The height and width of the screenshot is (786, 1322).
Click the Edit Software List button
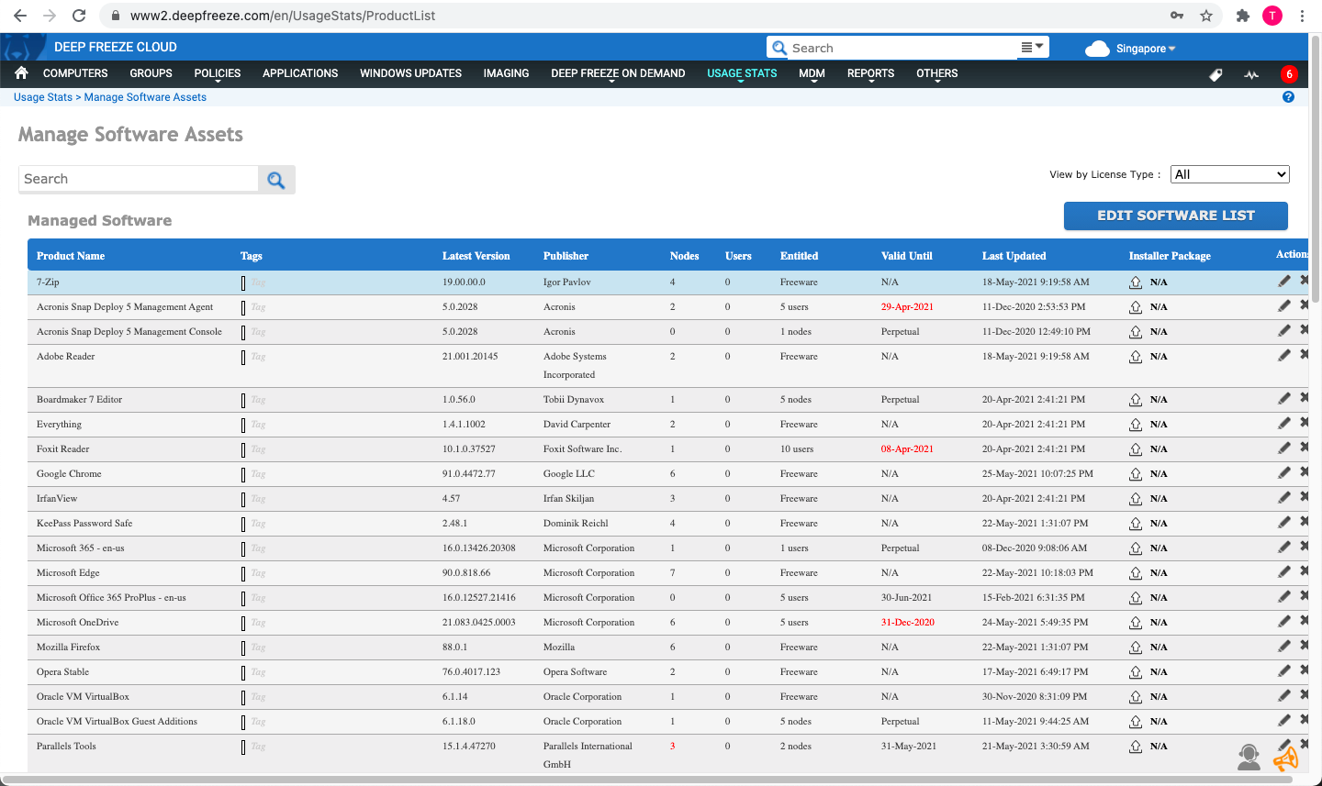click(x=1176, y=216)
